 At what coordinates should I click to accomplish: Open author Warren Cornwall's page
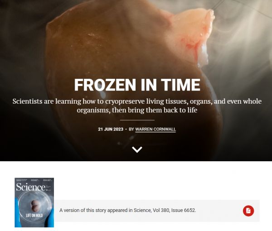[x=155, y=129]
